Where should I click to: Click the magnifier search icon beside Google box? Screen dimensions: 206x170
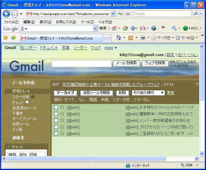(x=196, y=14)
